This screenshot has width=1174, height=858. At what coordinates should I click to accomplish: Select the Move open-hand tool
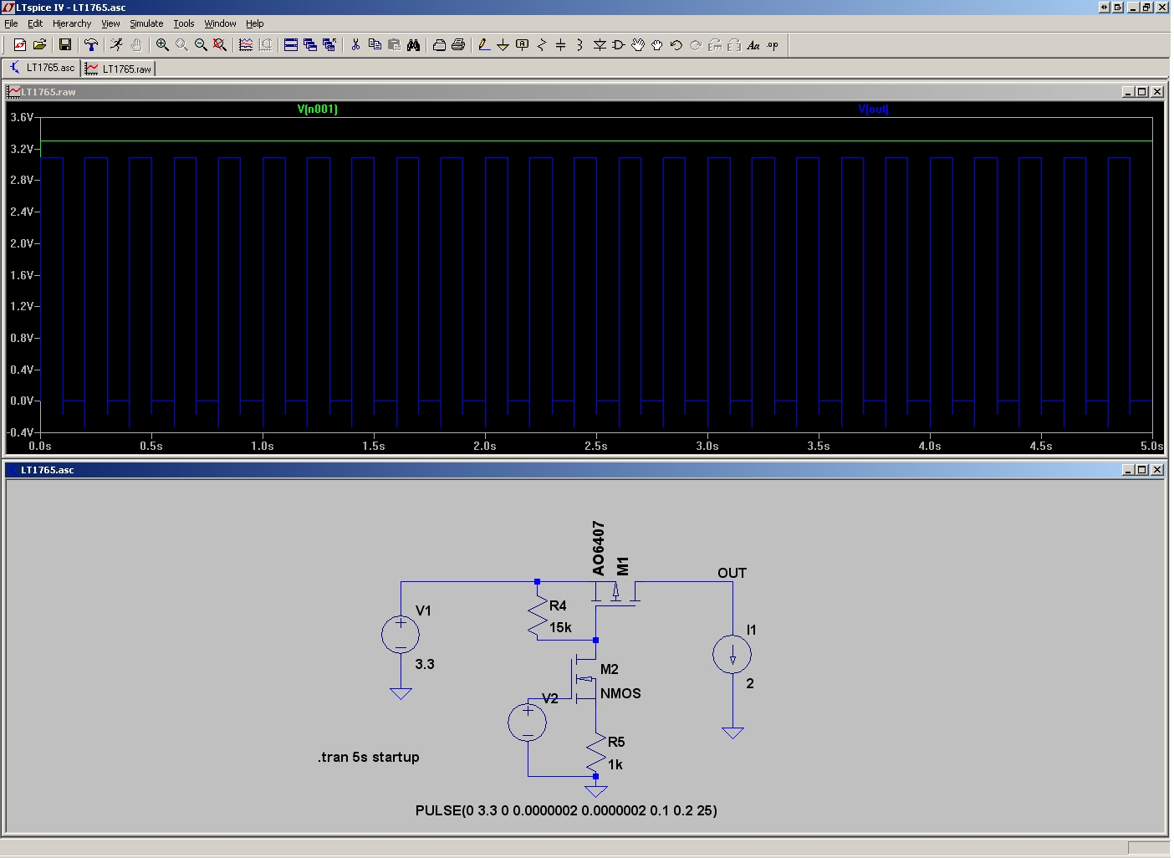click(x=638, y=45)
